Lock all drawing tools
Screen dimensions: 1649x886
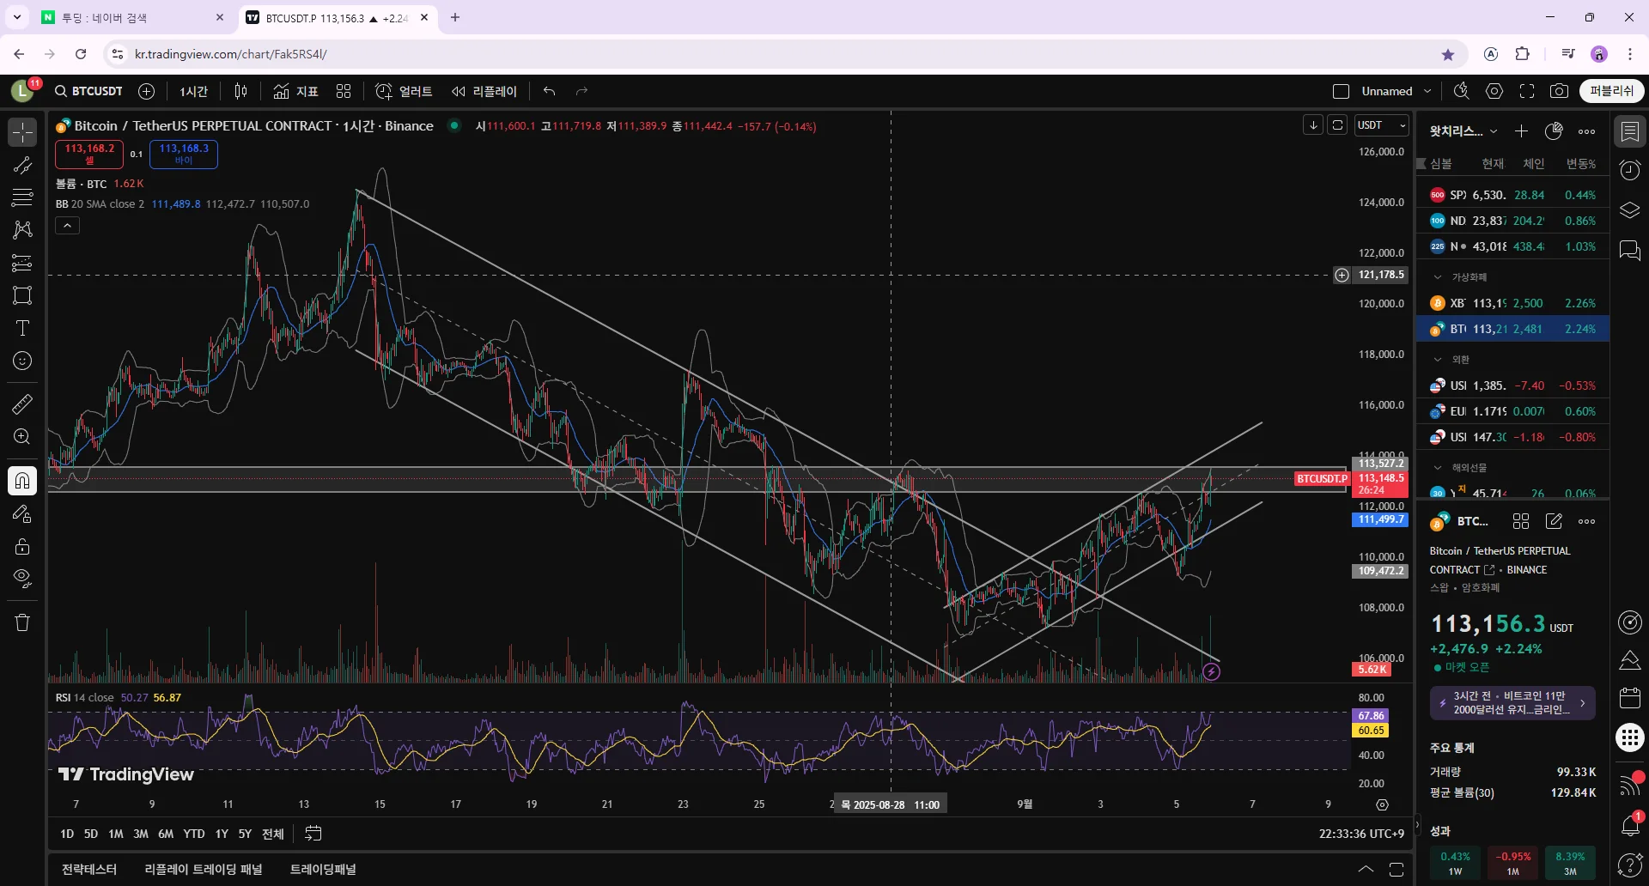[22, 546]
